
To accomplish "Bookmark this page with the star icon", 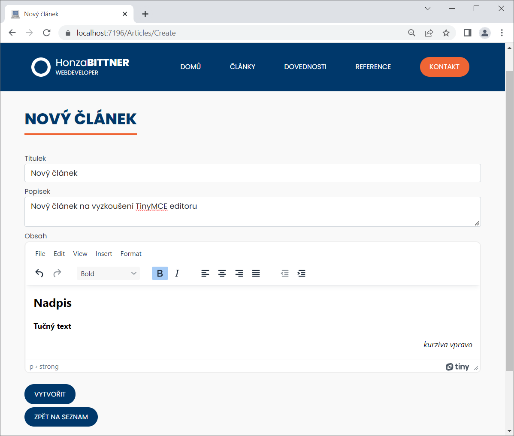I will (446, 33).
